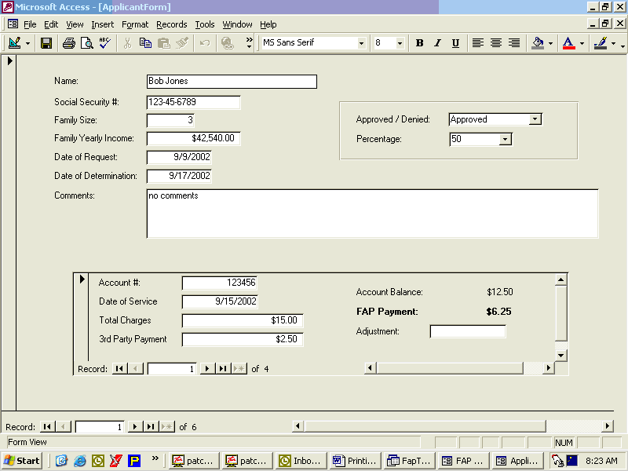The height and width of the screenshot is (471, 628).
Task: Expand the Percentage combo box
Action: (505, 139)
